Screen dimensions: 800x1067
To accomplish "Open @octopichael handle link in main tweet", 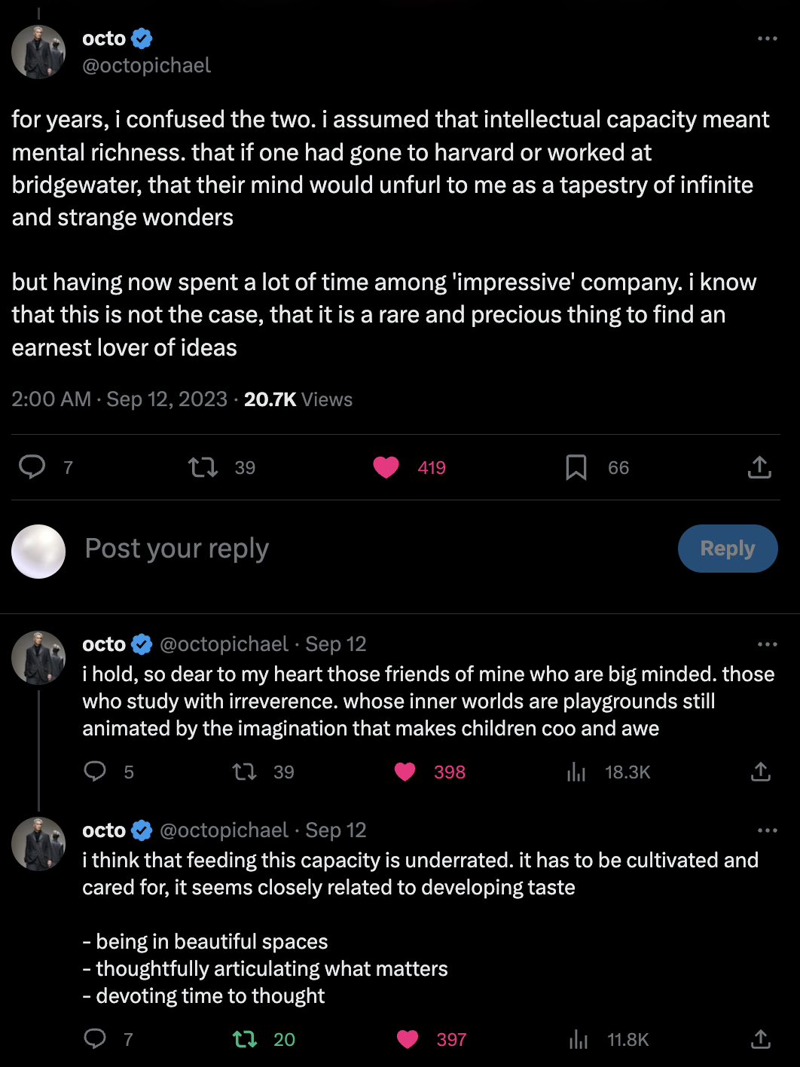I will tap(146, 66).
